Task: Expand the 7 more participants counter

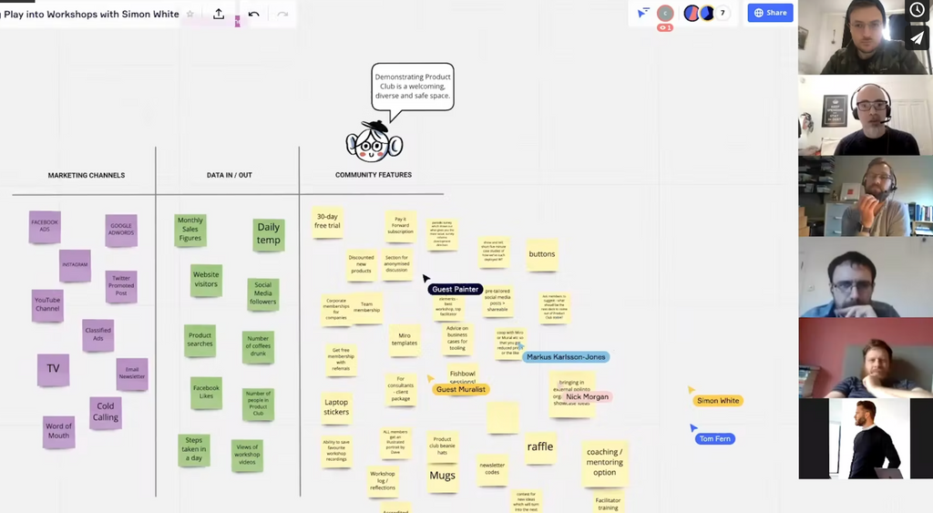Action: pyautogui.click(x=723, y=13)
